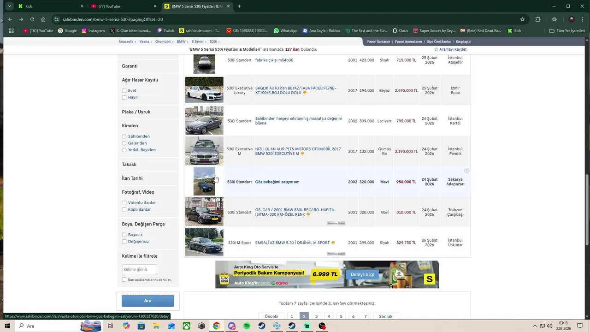Select the Sahibinden radio option
This screenshot has width=590, height=332.
pyautogui.click(x=124, y=136)
